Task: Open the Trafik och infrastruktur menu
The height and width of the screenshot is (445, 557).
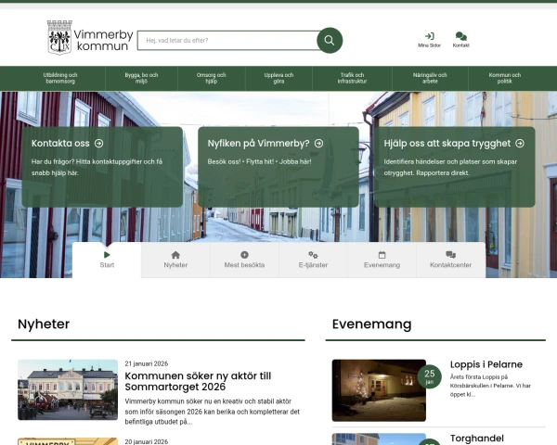Action: tap(352, 79)
